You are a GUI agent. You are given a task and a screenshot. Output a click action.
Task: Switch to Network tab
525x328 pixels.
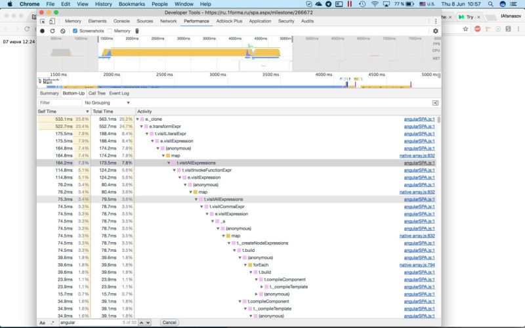coord(169,21)
